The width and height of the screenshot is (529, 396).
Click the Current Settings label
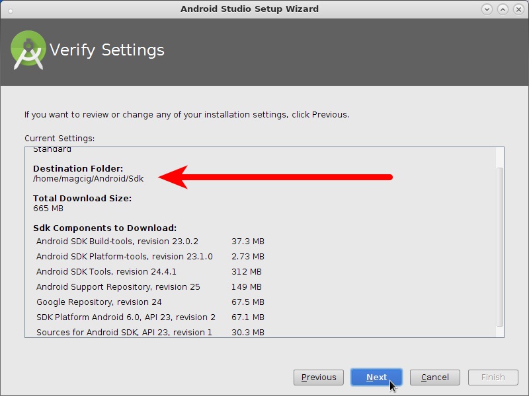(x=60, y=139)
